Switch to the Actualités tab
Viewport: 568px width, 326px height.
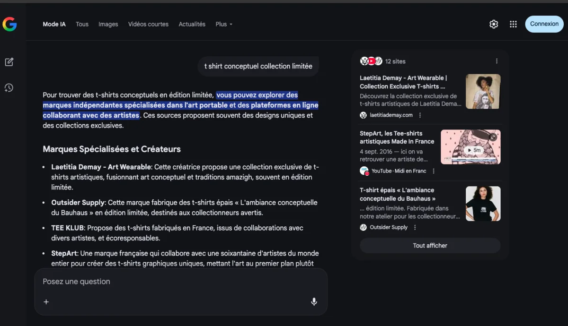(192, 24)
